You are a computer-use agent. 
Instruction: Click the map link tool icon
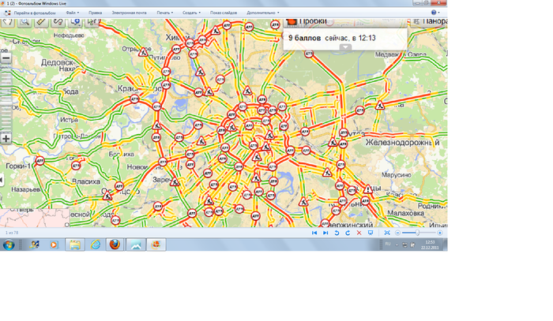[x=58, y=22]
